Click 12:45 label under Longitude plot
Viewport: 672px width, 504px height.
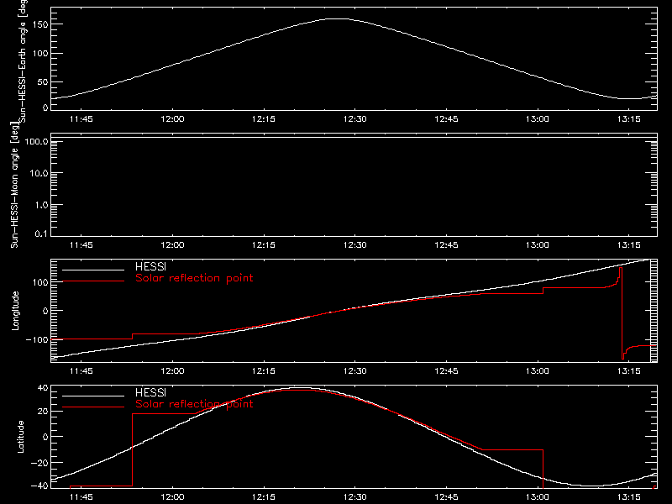446,370
